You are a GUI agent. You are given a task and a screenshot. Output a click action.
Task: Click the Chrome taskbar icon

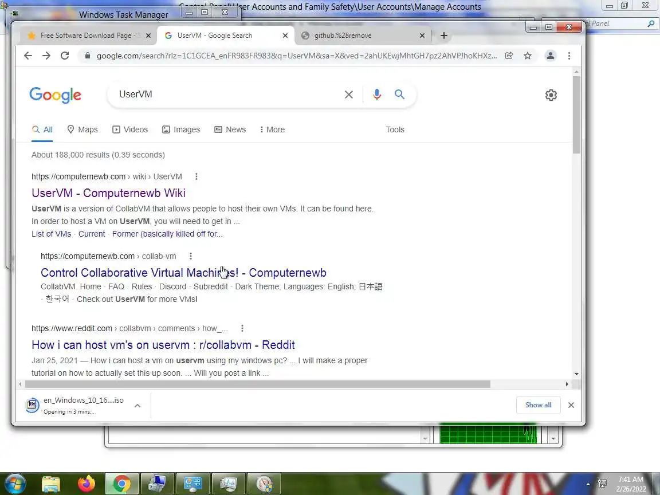[x=121, y=484]
